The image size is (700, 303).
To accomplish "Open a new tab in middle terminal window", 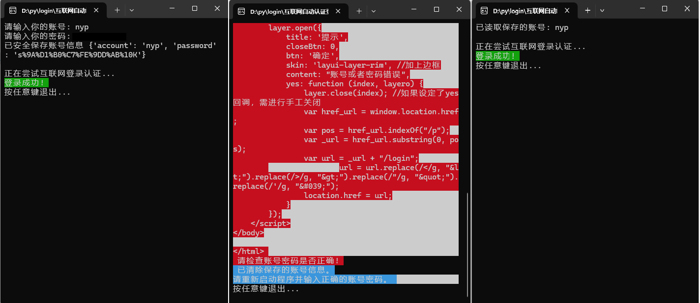I will coord(359,11).
